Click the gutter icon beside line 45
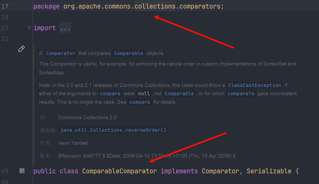319x184 pixels. click(22, 171)
